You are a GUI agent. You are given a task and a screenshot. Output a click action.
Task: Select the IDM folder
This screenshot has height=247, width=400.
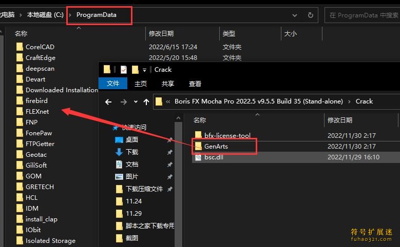click(27, 208)
